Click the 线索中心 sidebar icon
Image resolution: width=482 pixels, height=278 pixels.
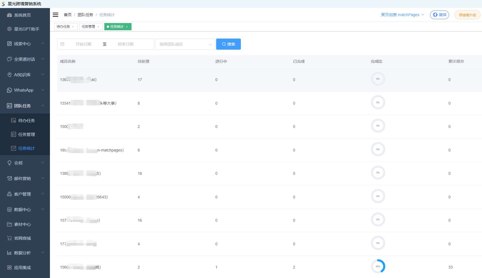(x=9, y=44)
